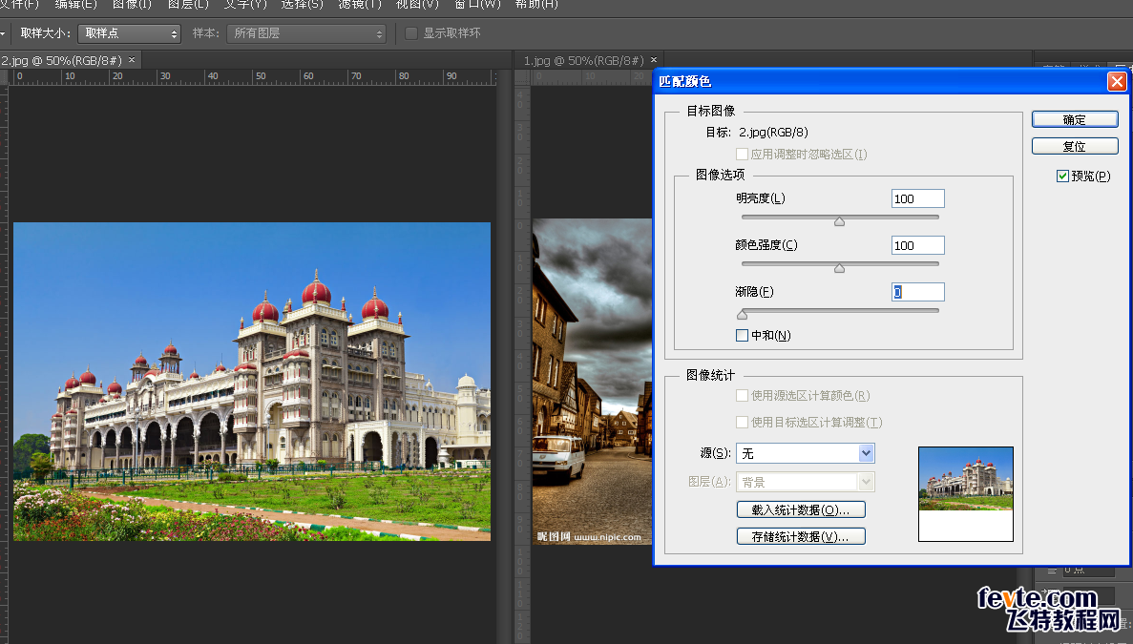Click the source preview thumbnail in dialog
Viewport: 1133px width, 644px height.
965,494
